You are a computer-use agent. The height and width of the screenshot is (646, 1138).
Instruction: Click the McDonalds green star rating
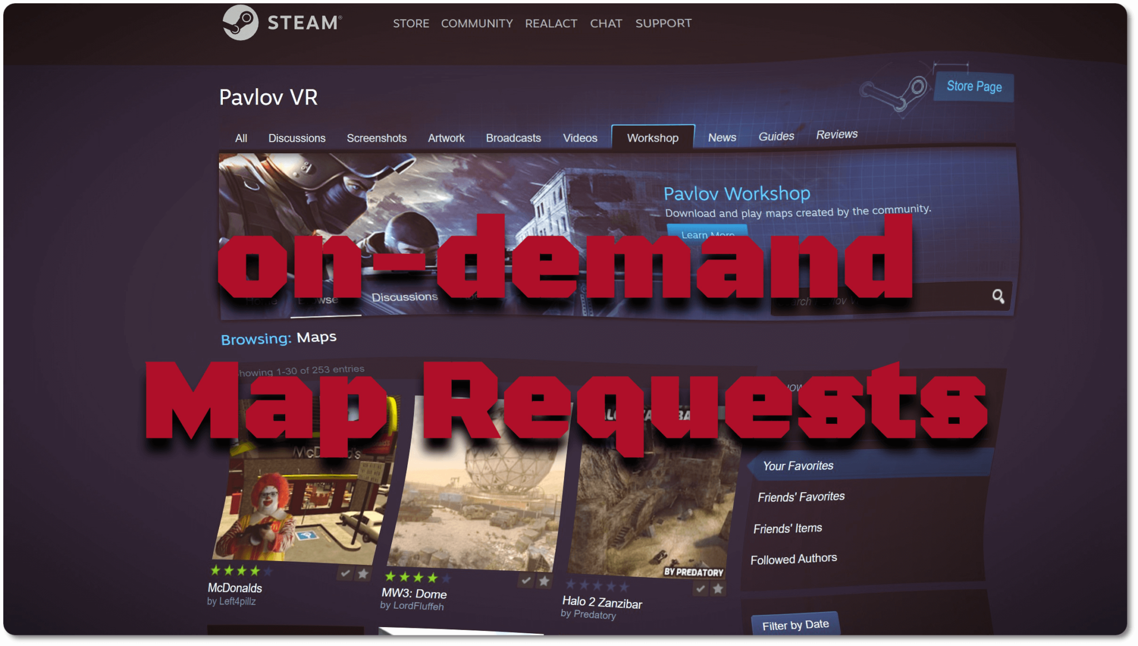pos(241,570)
